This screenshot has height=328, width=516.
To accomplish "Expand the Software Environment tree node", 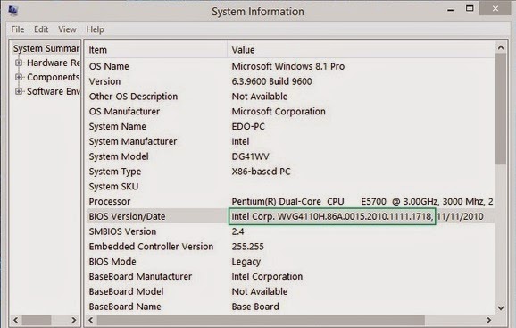I will pyautogui.click(x=19, y=91).
